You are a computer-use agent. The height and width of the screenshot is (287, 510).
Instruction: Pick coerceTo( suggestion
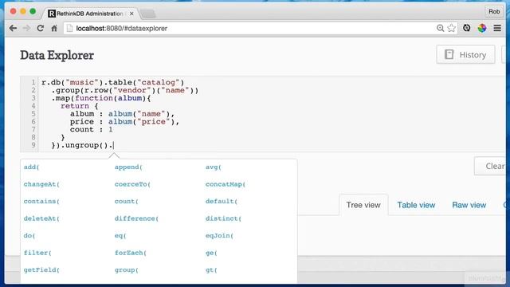tap(132, 184)
